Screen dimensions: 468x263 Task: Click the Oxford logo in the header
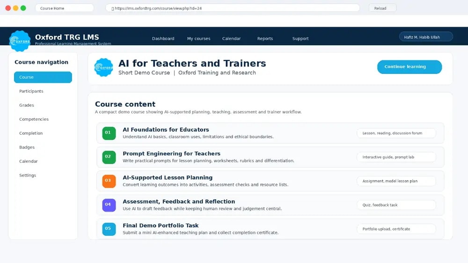(x=20, y=41)
